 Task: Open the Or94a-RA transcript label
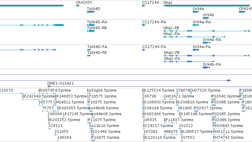click(202, 22)
